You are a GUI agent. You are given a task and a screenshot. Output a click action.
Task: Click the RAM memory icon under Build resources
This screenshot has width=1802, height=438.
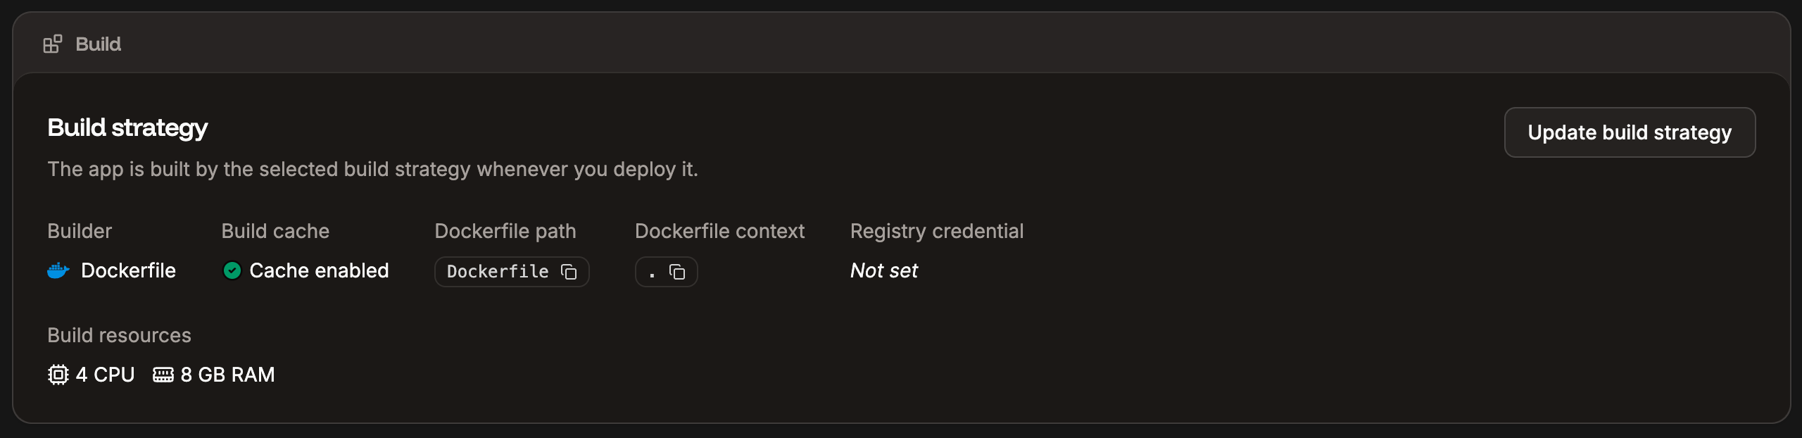(164, 374)
